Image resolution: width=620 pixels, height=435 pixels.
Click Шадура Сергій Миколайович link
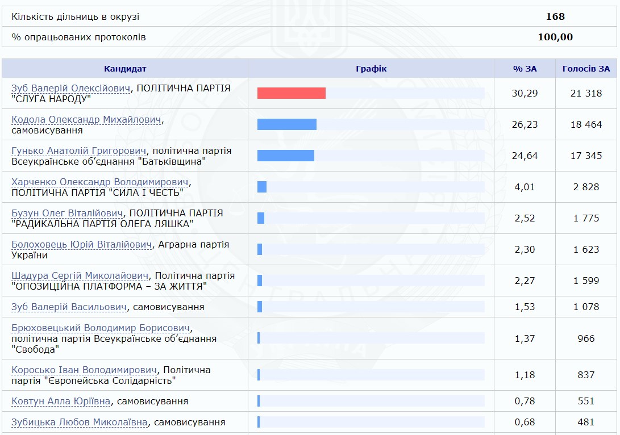(80, 276)
